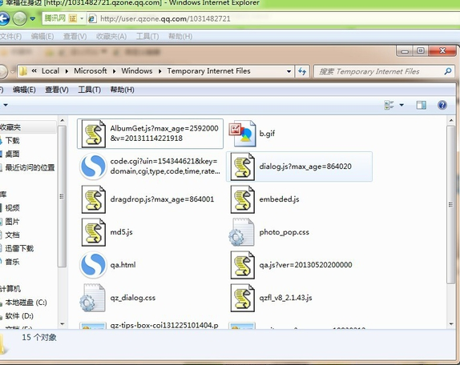Click the IE forward arrow button
The height and width of the screenshot is (365, 460).
click(20, 18)
